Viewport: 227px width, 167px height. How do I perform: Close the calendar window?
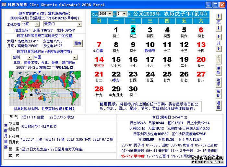[222, 5]
